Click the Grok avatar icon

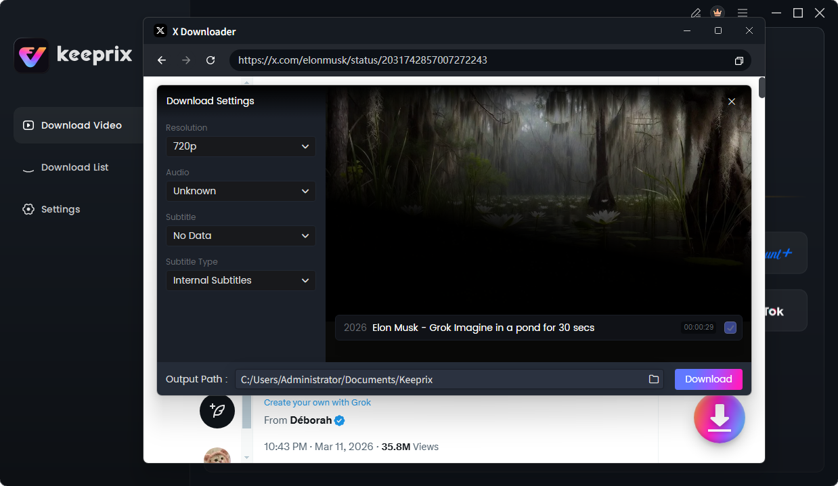[217, 411]
